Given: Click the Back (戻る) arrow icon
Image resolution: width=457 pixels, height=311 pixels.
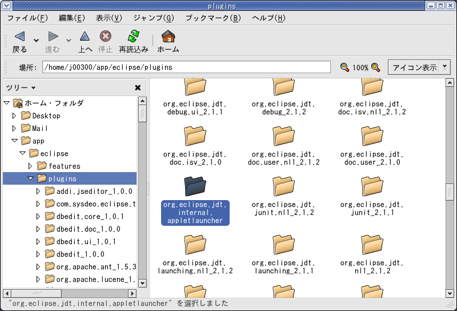Looking at the screenshot, I should (20, 37).
